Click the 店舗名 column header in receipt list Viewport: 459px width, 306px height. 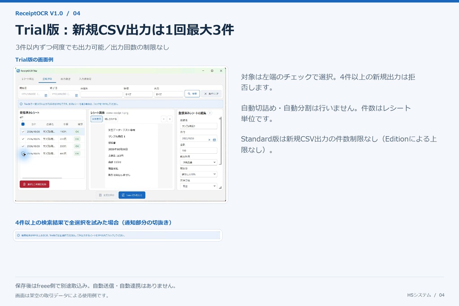(50, 125)
